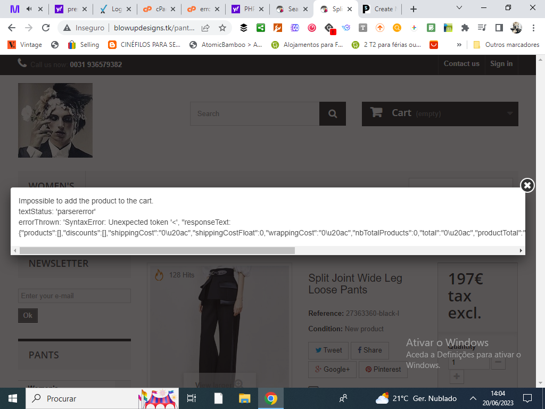Click the popup scroll right arrow
The image size is (545, 409).
click(521, 250)
